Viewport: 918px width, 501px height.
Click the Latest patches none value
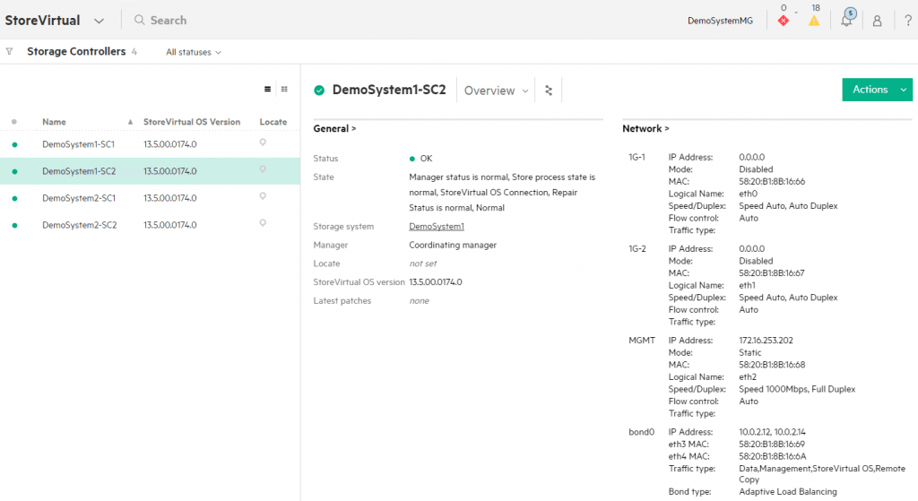click(420, 301)
